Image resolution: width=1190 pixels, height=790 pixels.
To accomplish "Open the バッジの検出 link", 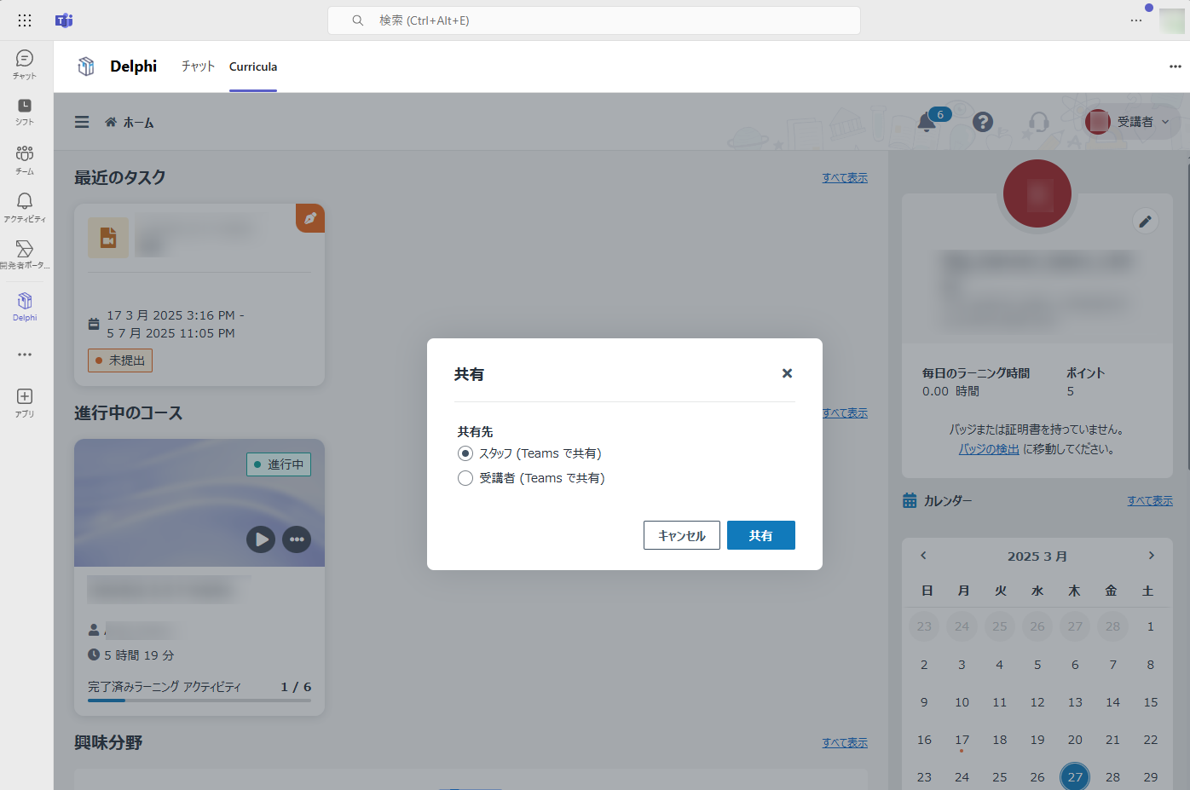I will pyautogui.click(x=988, y=448).
